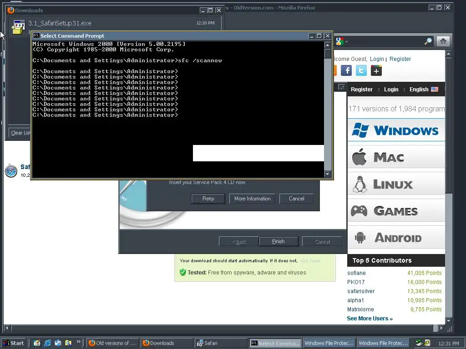
Task: Select Register in the dark navigation bar
Action: (361, 90)
